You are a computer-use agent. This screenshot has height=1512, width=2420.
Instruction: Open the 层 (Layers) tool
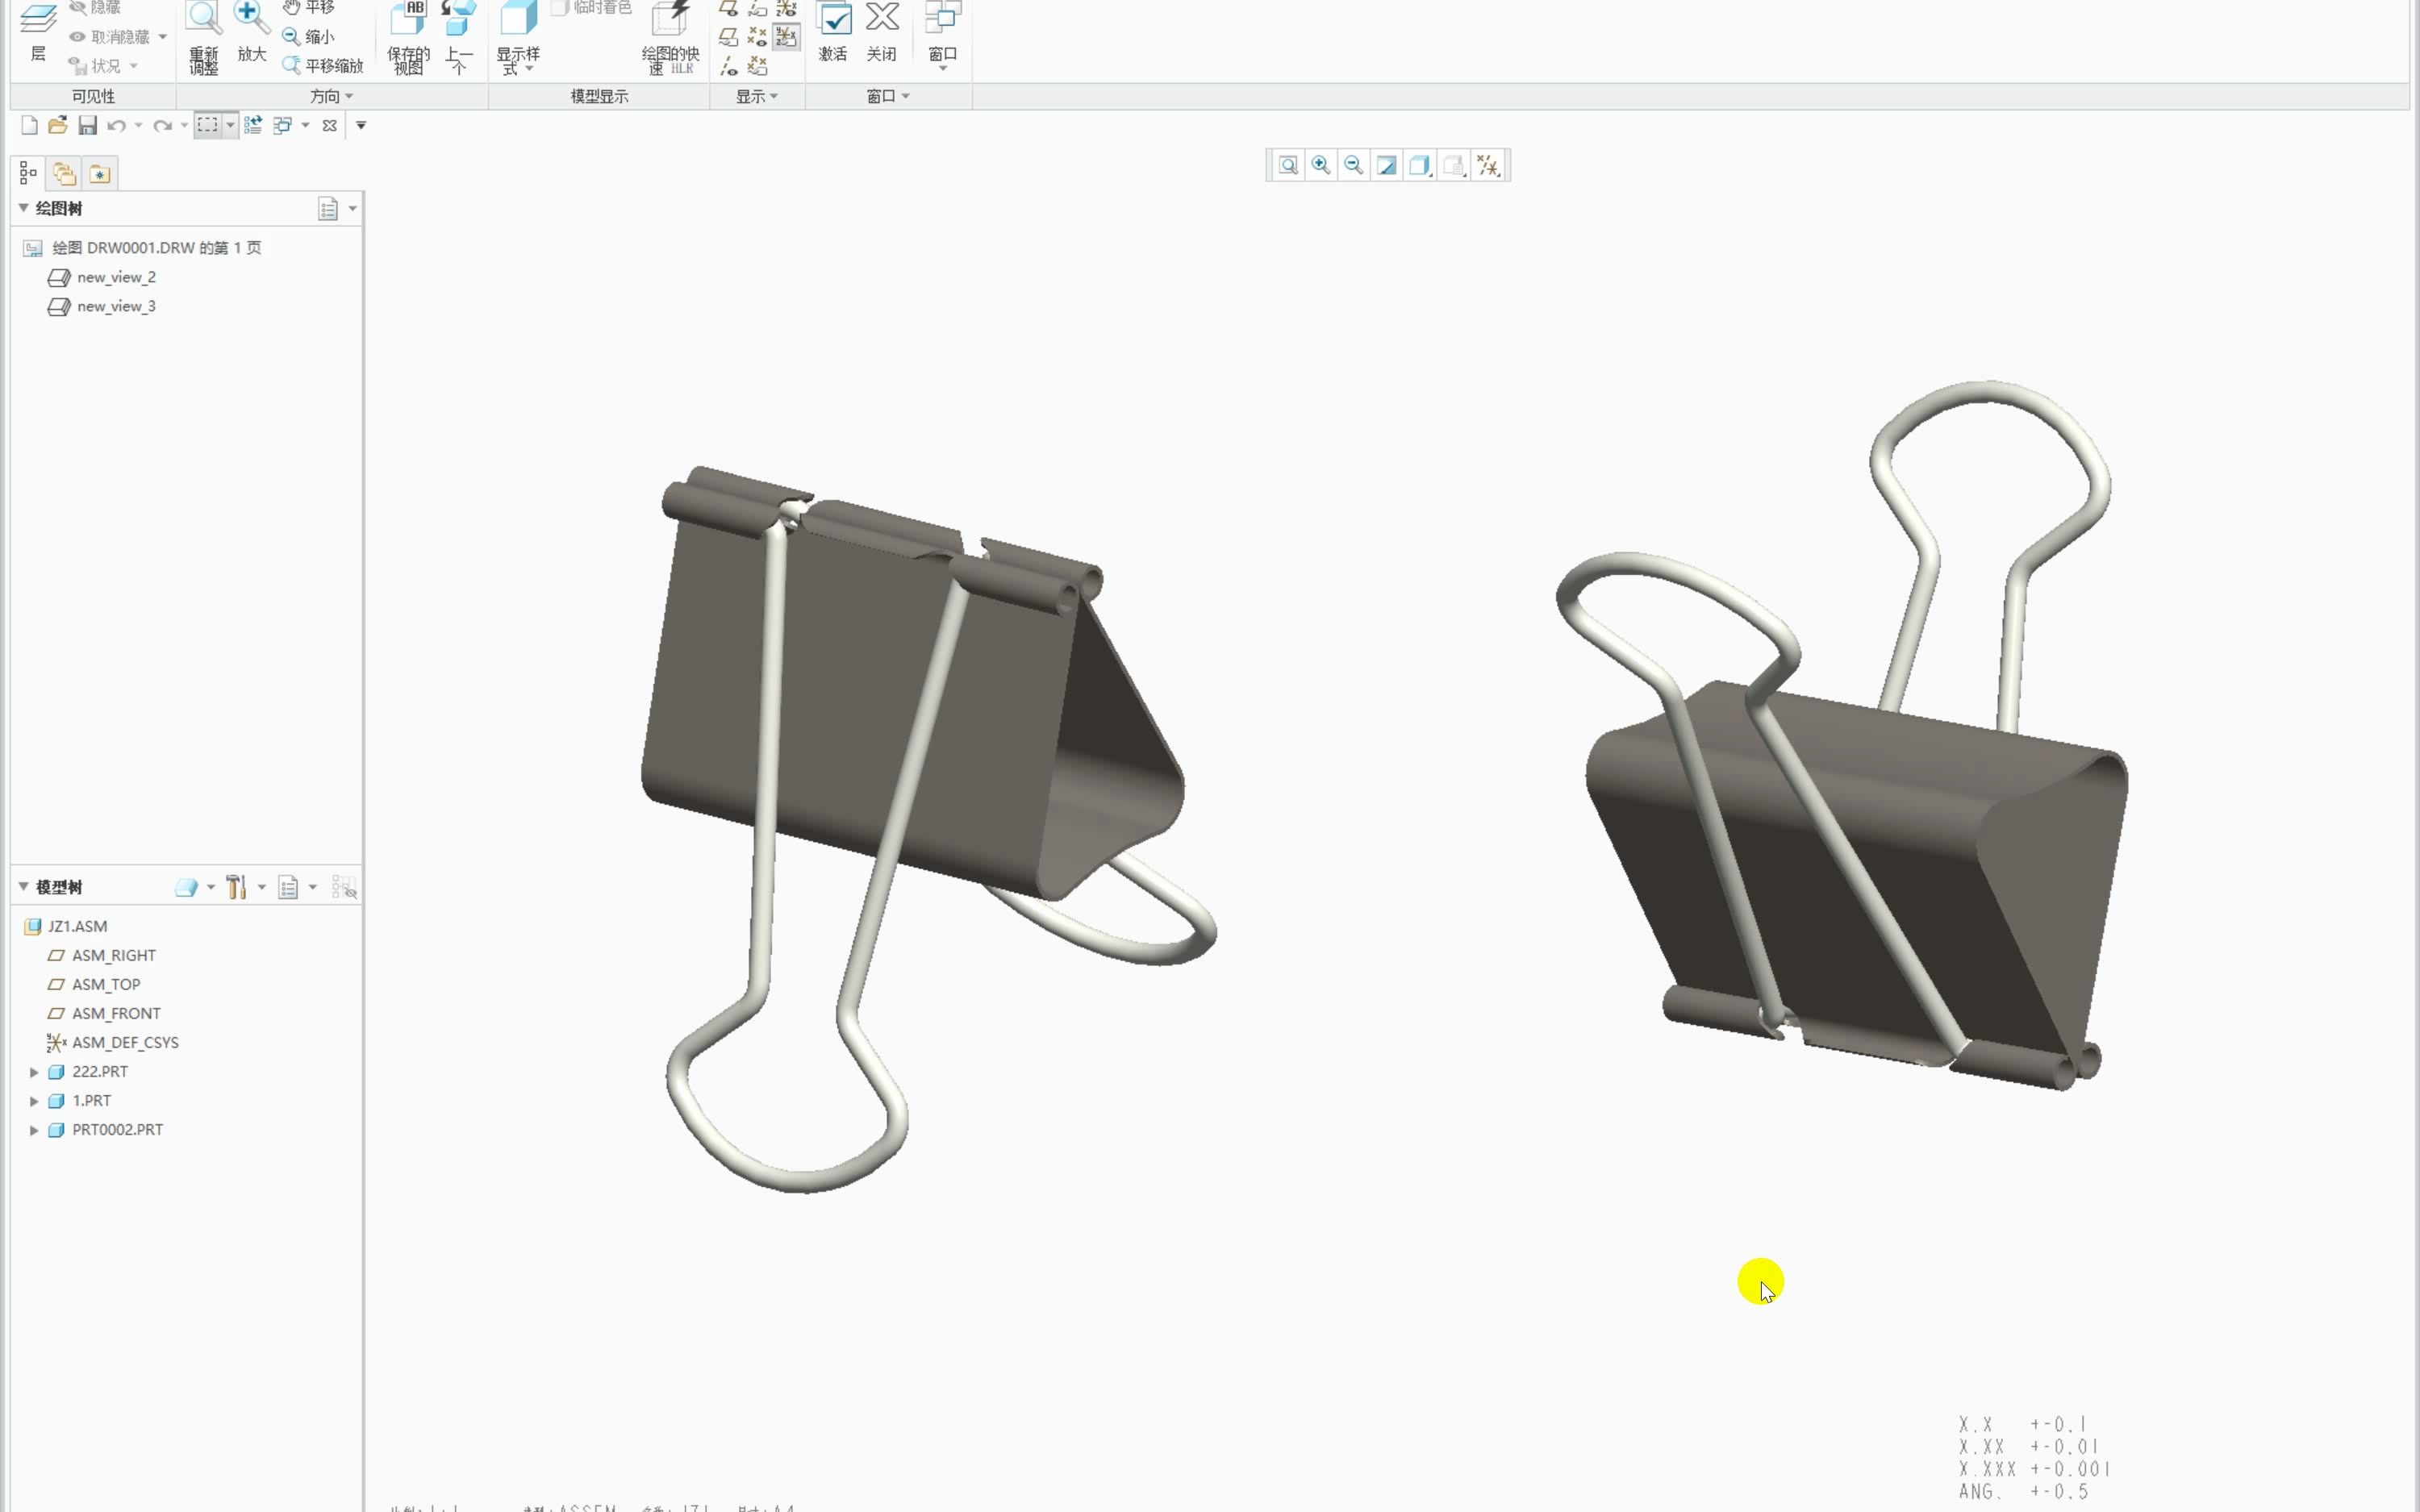38,32
